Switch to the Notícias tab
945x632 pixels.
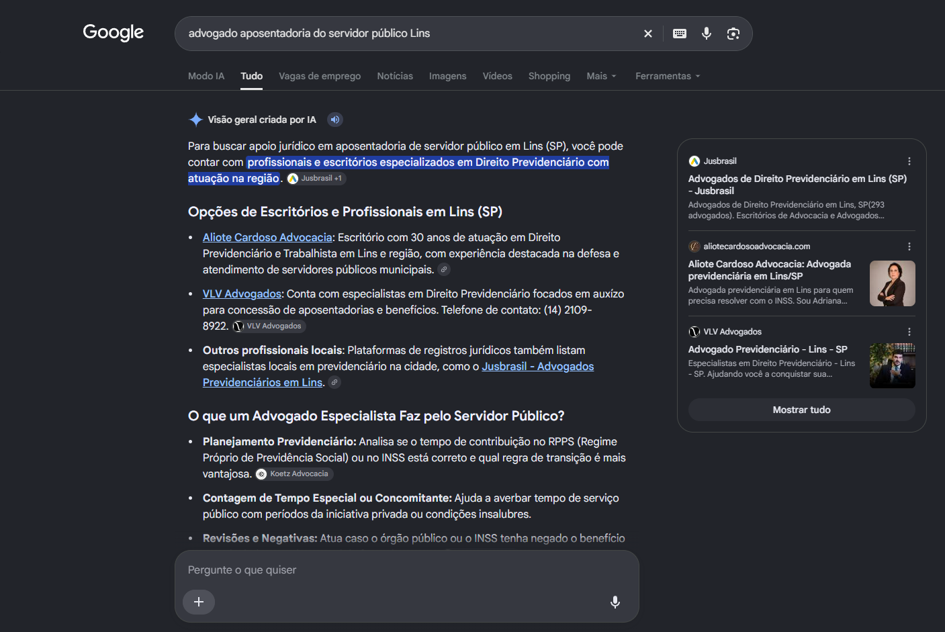[x=395, y=76]
